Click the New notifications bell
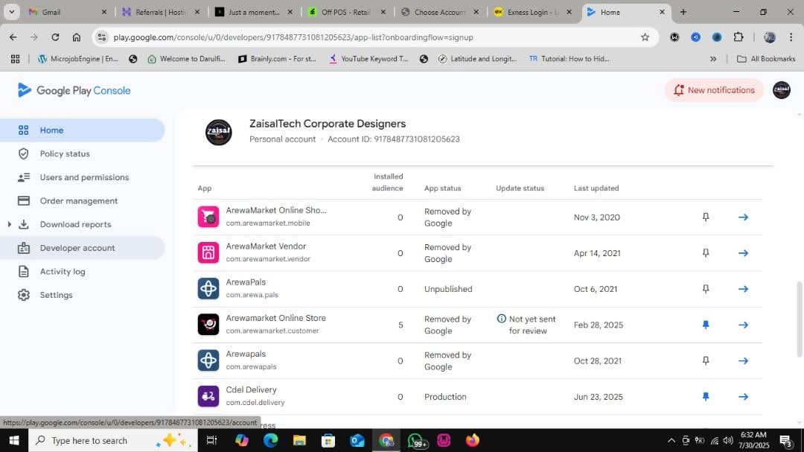804x452 pixels. click(712, 90)
